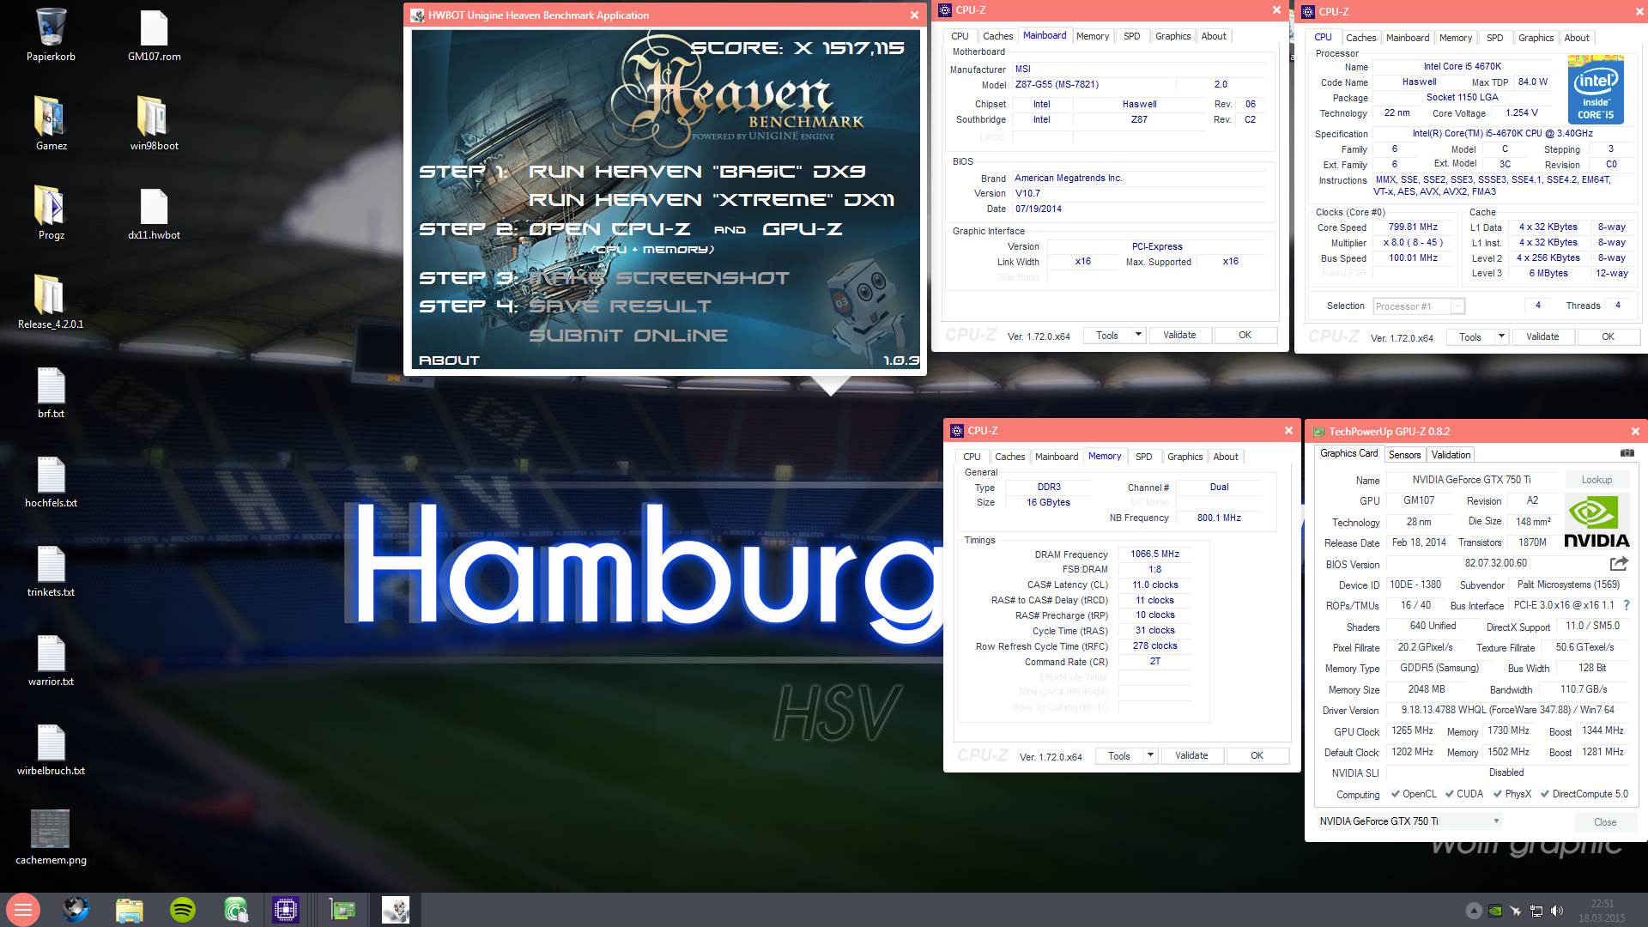The width and height of the screenshot is (1648, 927).
Task: Open the network tray icon
Action: coord(1536,911)
